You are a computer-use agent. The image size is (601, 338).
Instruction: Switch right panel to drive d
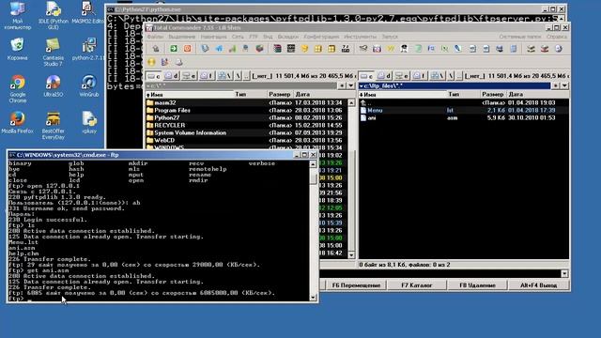pyautogui.click(x=384, y=76)
